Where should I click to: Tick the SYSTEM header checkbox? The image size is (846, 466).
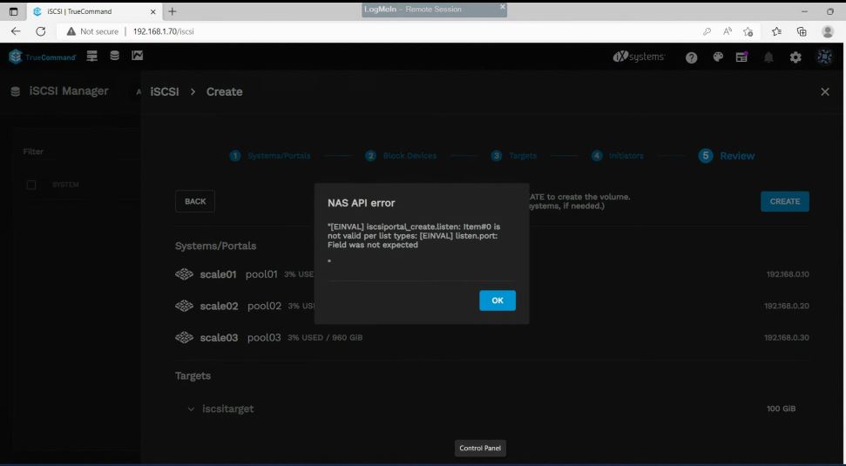[x=31, y=185]
